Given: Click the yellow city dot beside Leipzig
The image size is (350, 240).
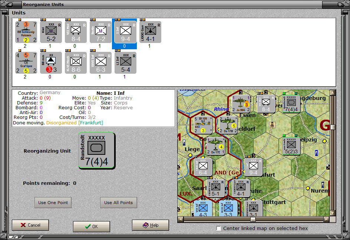Looking at the screenshot, I should [324, 141].
